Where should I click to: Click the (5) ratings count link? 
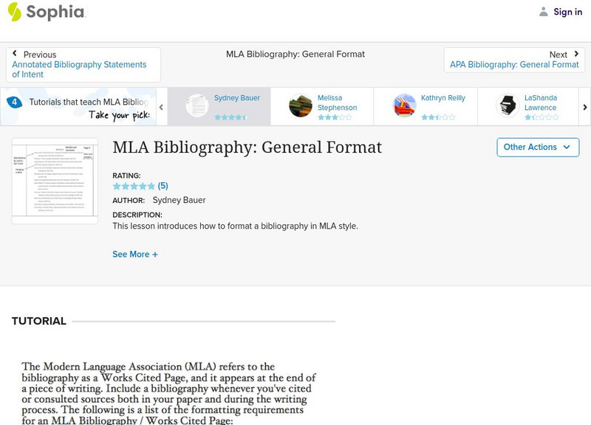coord(163,186)
